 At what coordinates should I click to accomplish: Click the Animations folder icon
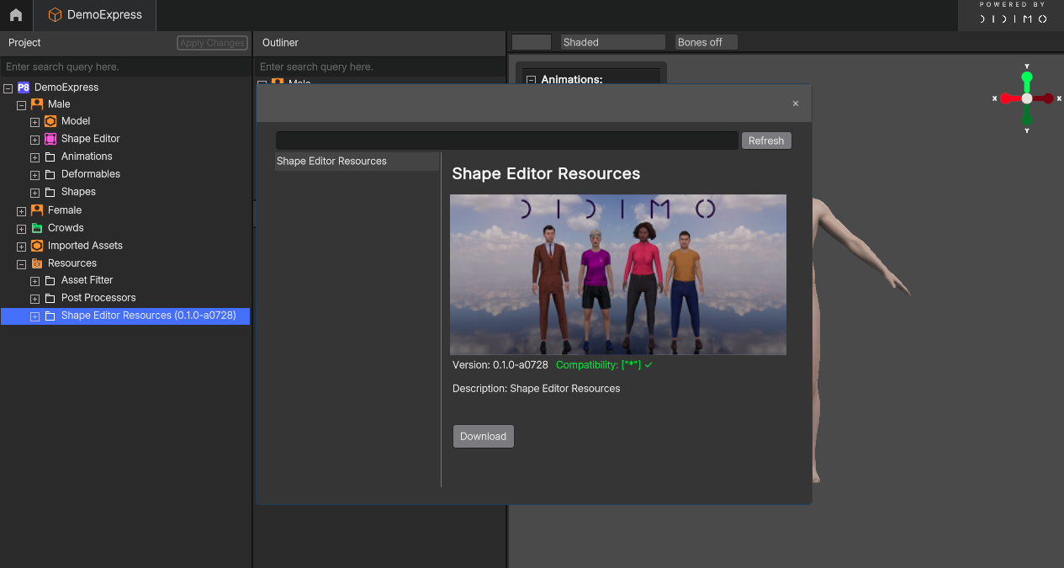(50, 157)
